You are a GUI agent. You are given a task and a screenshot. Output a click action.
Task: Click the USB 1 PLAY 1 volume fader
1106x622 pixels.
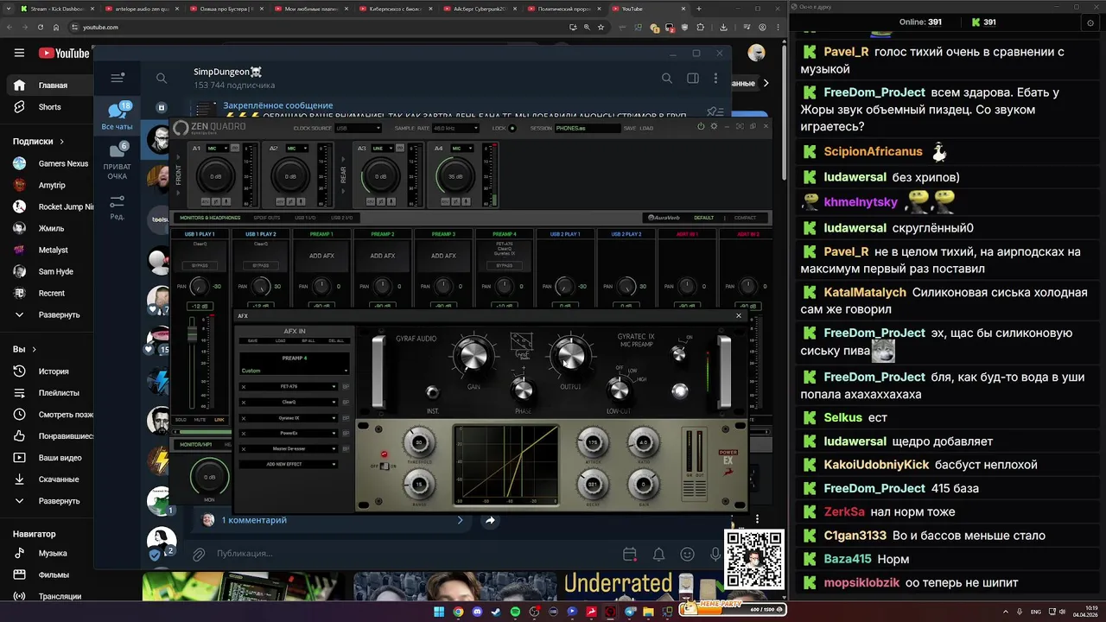pyautogui.click(x=192, y=333)
